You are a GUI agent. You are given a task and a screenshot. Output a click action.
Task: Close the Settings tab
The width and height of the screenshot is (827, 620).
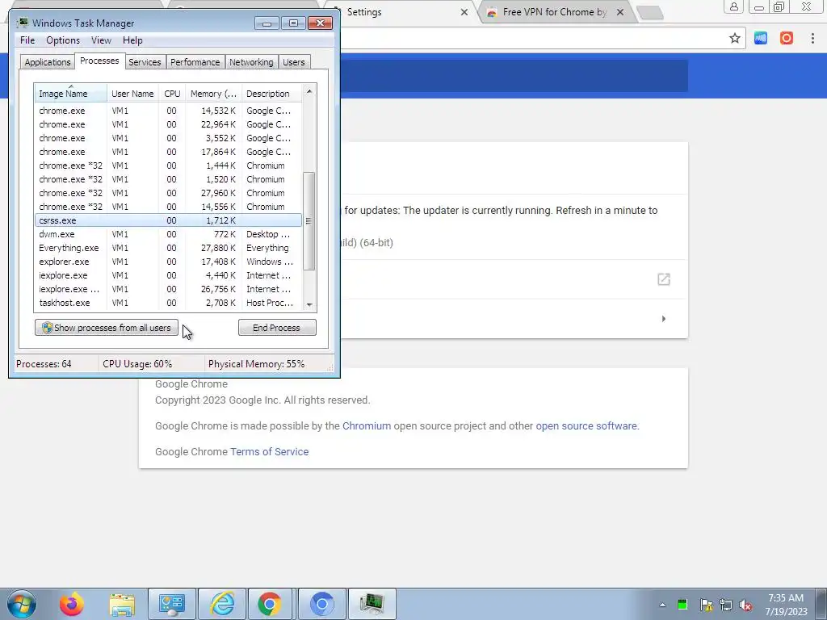(464, 11)
